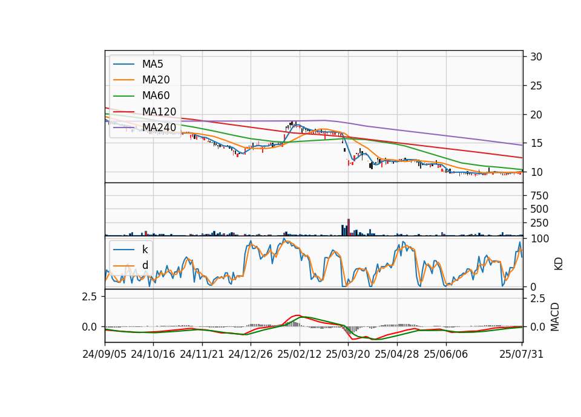
Task: Click the price axis value 20
Action: pos(536,115)
